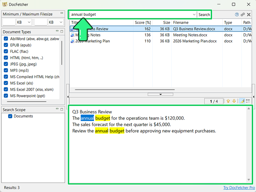Image resolution: width=256 pixels, height=192 pixels.
Task: Select the Meeting Notes.docx filename cell
Action: [190, 35]
